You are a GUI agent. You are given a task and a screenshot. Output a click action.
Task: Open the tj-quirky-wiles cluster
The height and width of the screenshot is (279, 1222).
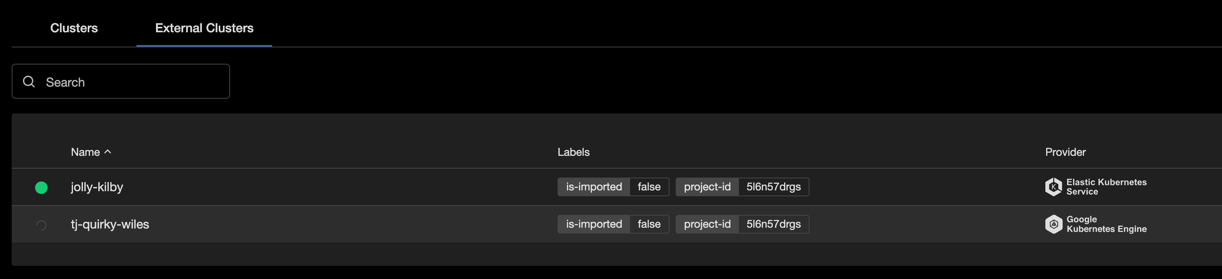tap(110, 224)
